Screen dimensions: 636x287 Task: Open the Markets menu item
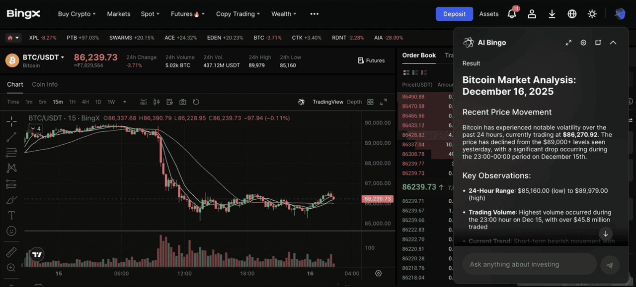coord(119,14)
